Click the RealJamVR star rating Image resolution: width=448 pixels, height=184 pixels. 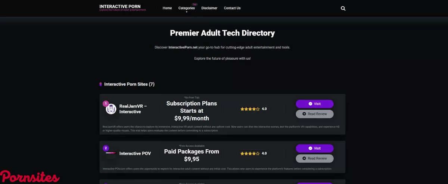pos(250,109)
